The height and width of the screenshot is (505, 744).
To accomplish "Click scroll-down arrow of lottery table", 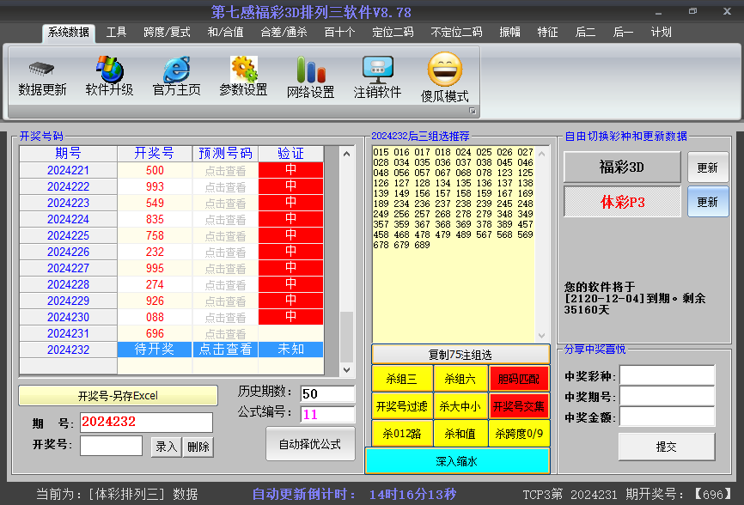I will 346,369.
